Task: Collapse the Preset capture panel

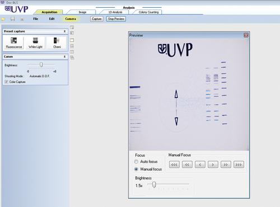Action: [x=64, y=31]
